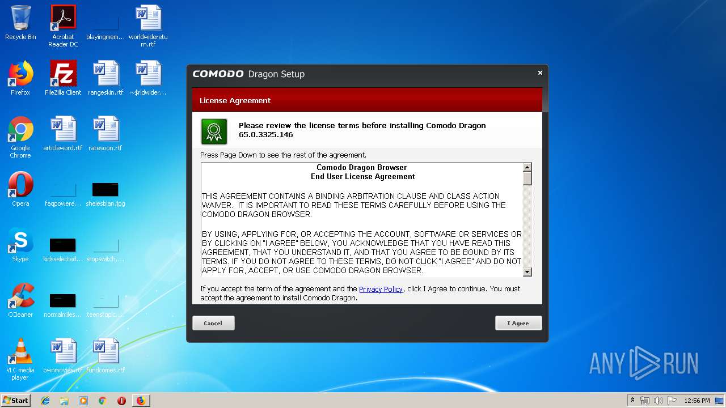Open the volume tray icon
The width and height of the screenshot is (726, 408).
659,401
